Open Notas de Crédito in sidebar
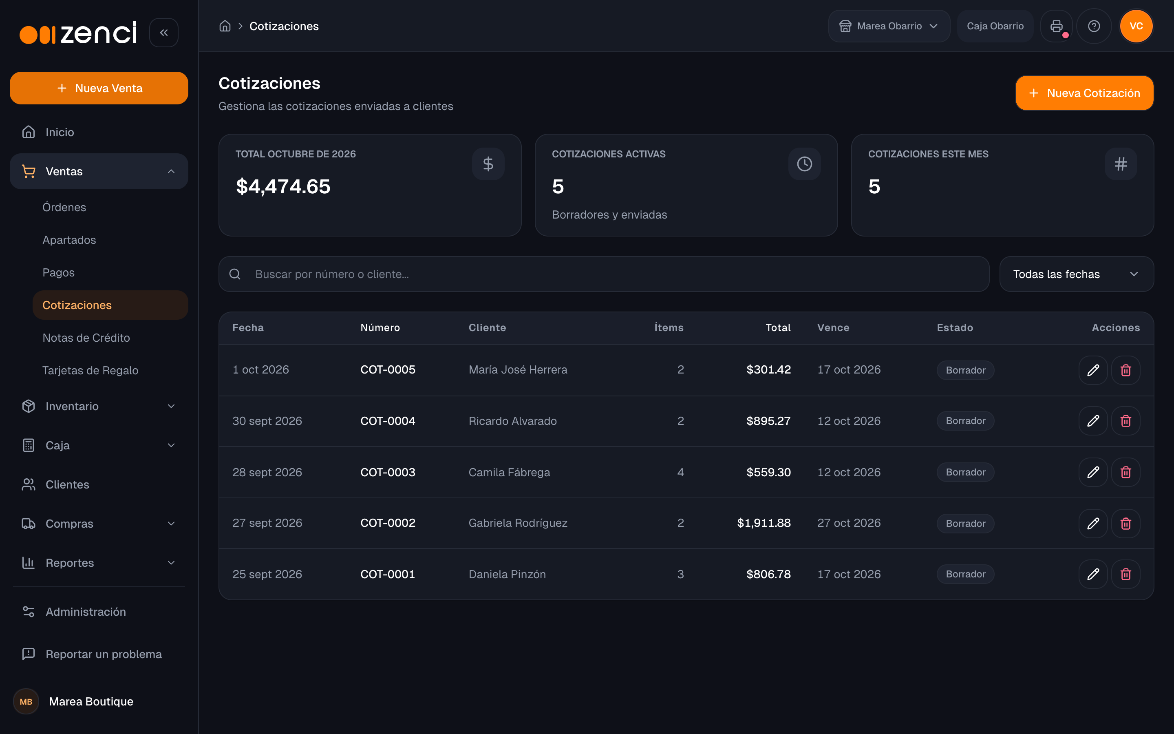Screen dimensions: 1174x734 click(110, 338)
